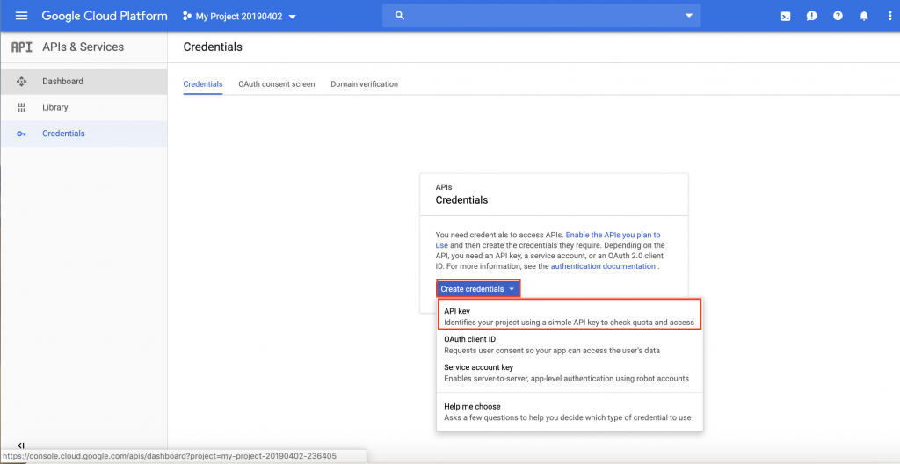The image size is (900, 464).
Task: Open the three-dot settings menu
Action: (889, 16)
